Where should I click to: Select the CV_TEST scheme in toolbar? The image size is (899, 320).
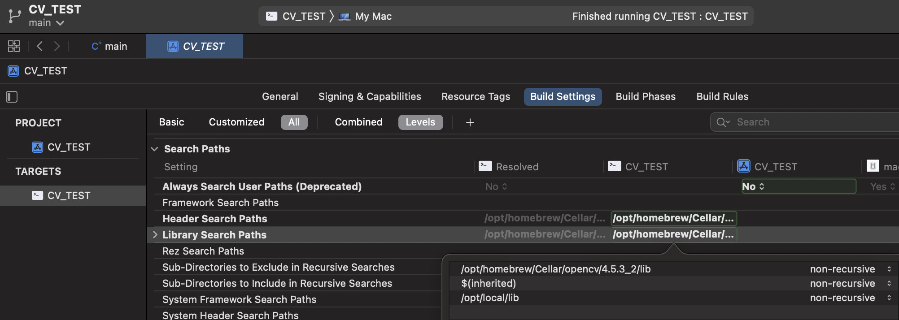pos(296,17)
